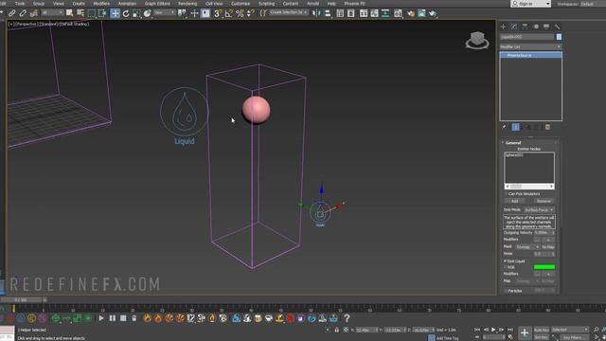606x341 pixels.
Task: Open the Scripting menu
Action: 266,4
